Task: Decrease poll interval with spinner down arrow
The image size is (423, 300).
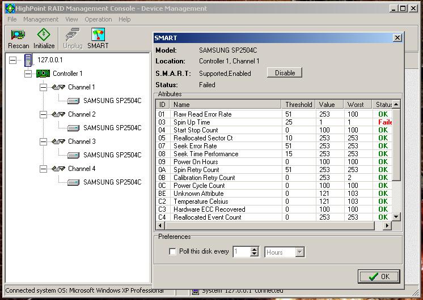Action: (254, 254)
